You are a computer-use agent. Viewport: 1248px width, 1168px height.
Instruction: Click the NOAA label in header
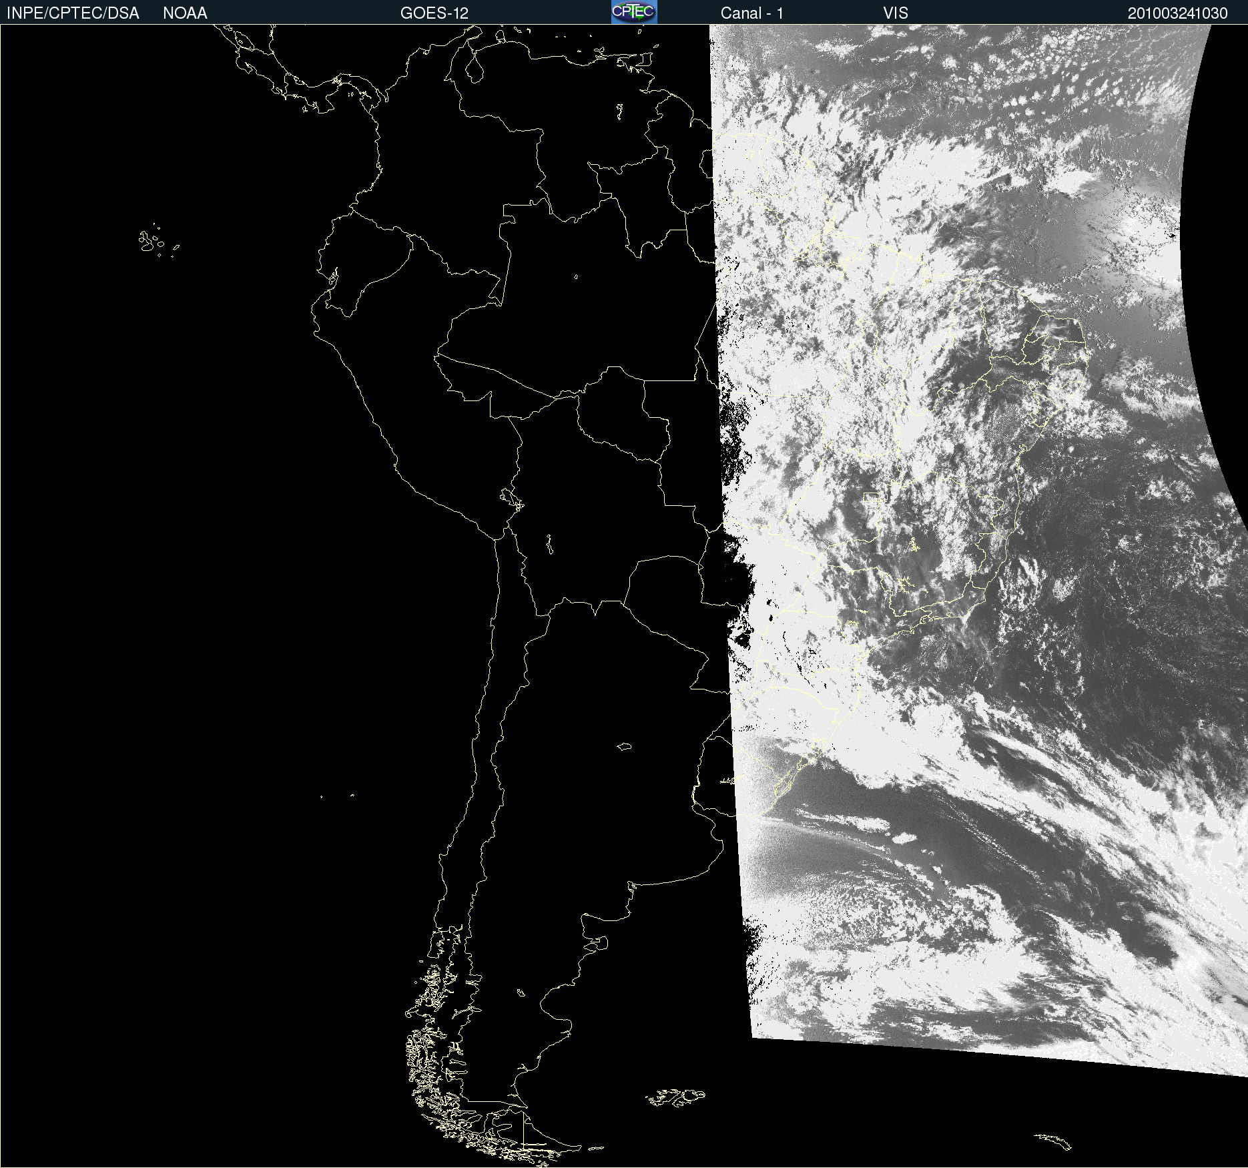[x=185, y=13]
